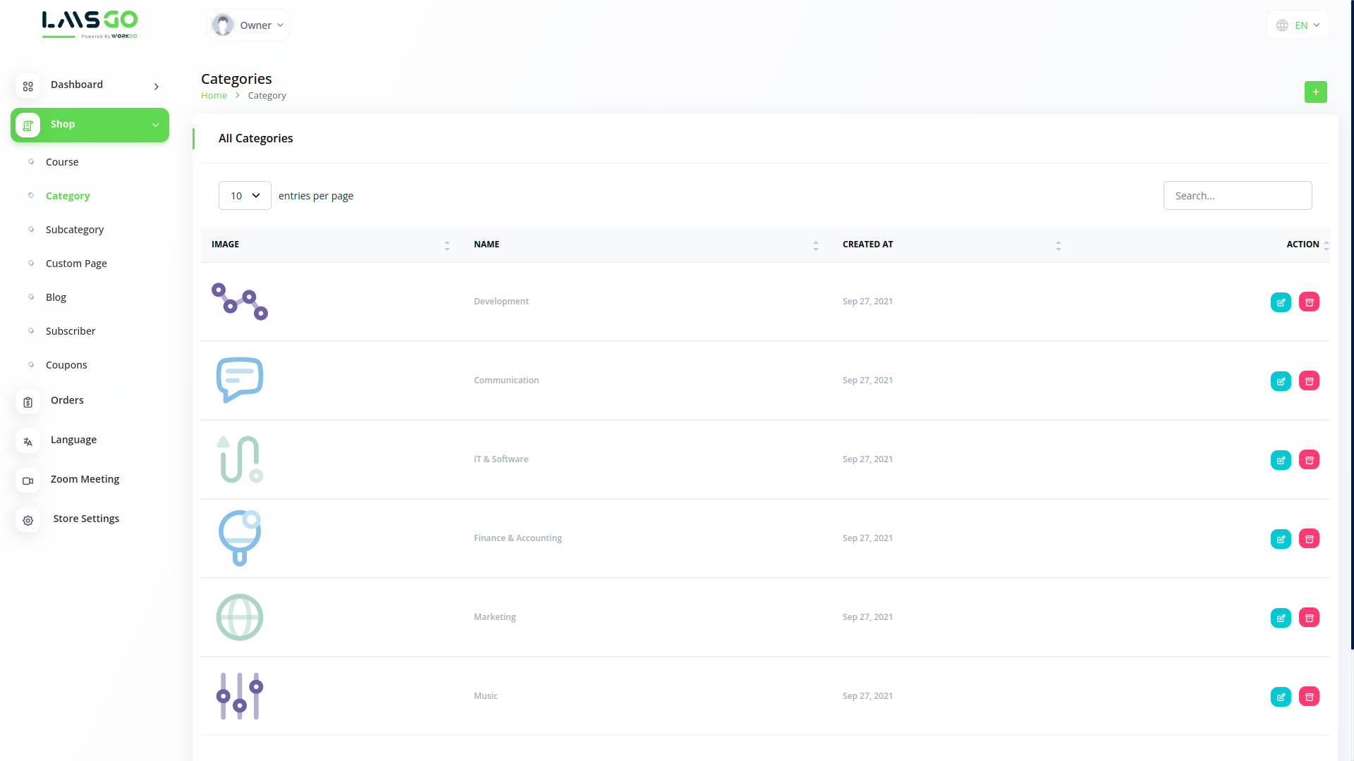This screenshot has width=1354, height=761.
Task: Go to Subcategory in Shop menu
Action: tap(75, 230)
